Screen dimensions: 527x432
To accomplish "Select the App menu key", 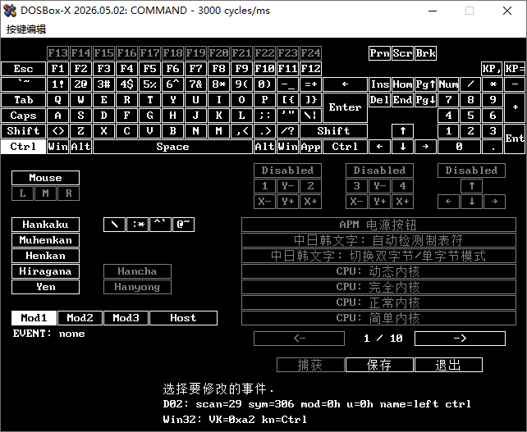I will tap(310, 147).
